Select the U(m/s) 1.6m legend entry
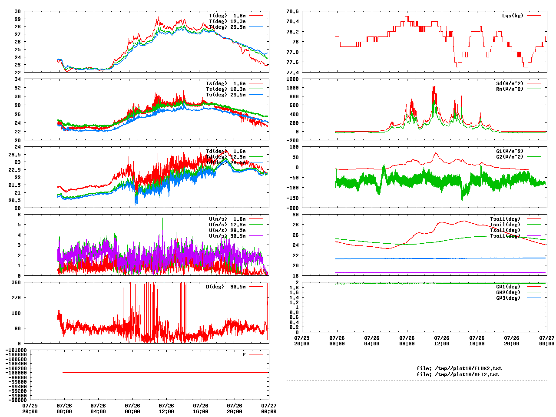556x417 pixels. [x=227, y=219]
